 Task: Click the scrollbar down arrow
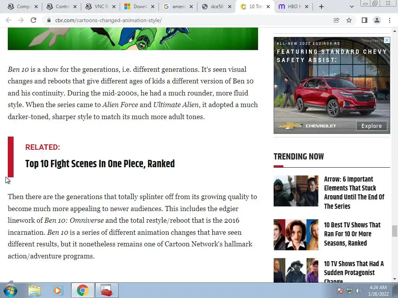[x=395, y=279]
